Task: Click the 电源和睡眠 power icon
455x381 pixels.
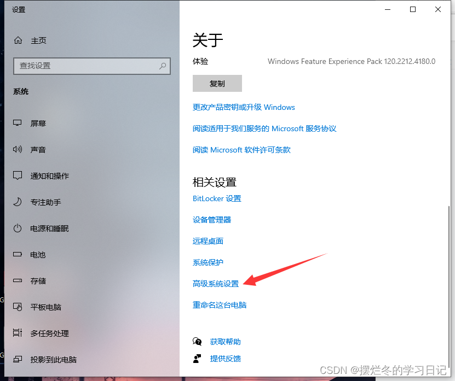Action: 18,228
